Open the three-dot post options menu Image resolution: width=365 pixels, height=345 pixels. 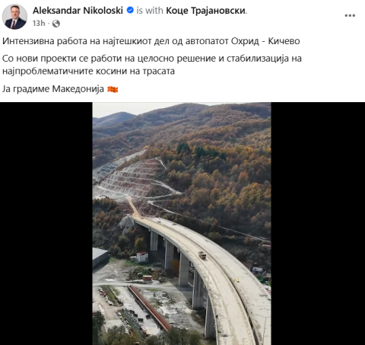tap(350, 15)
